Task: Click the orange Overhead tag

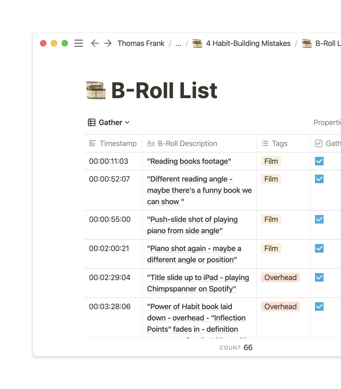Action: [x=280, y=278]
